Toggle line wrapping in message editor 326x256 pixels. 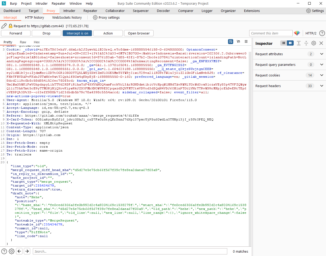(231, 41)
